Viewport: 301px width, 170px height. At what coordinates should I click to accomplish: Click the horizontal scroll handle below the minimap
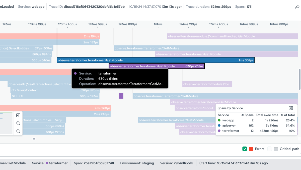(x=34, y=138)
